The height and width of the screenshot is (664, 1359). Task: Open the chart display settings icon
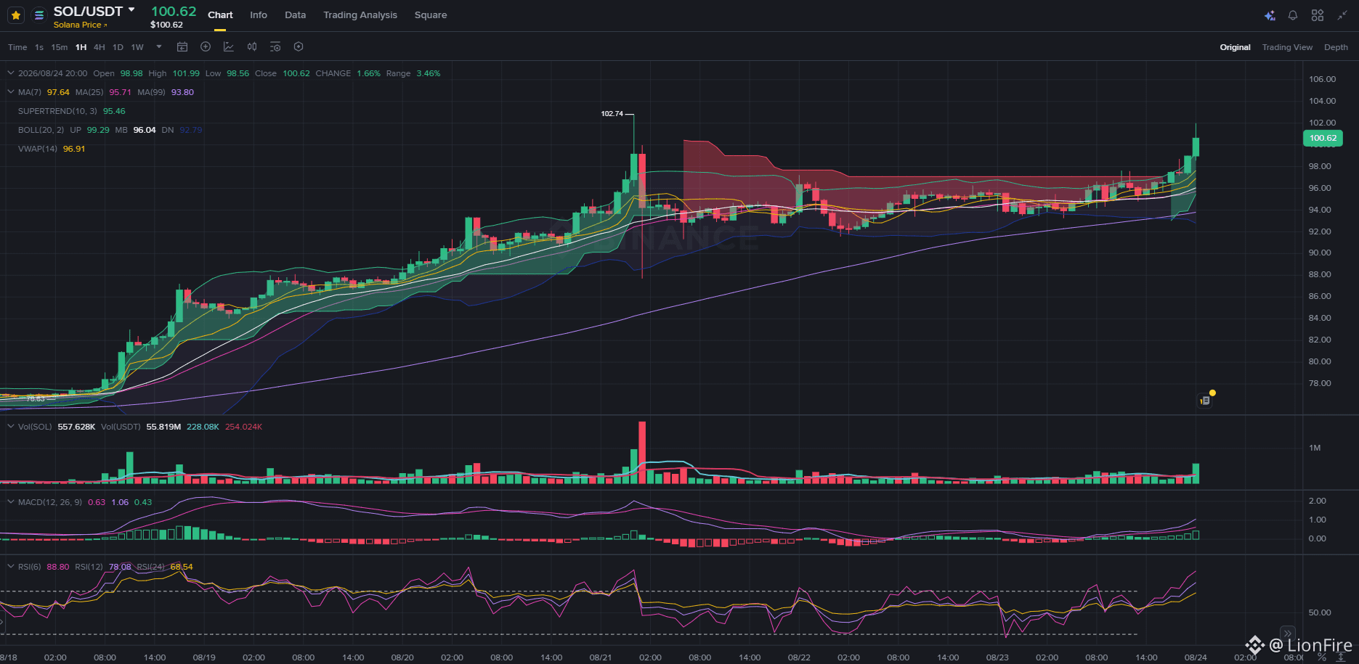[x=275, y=47]
